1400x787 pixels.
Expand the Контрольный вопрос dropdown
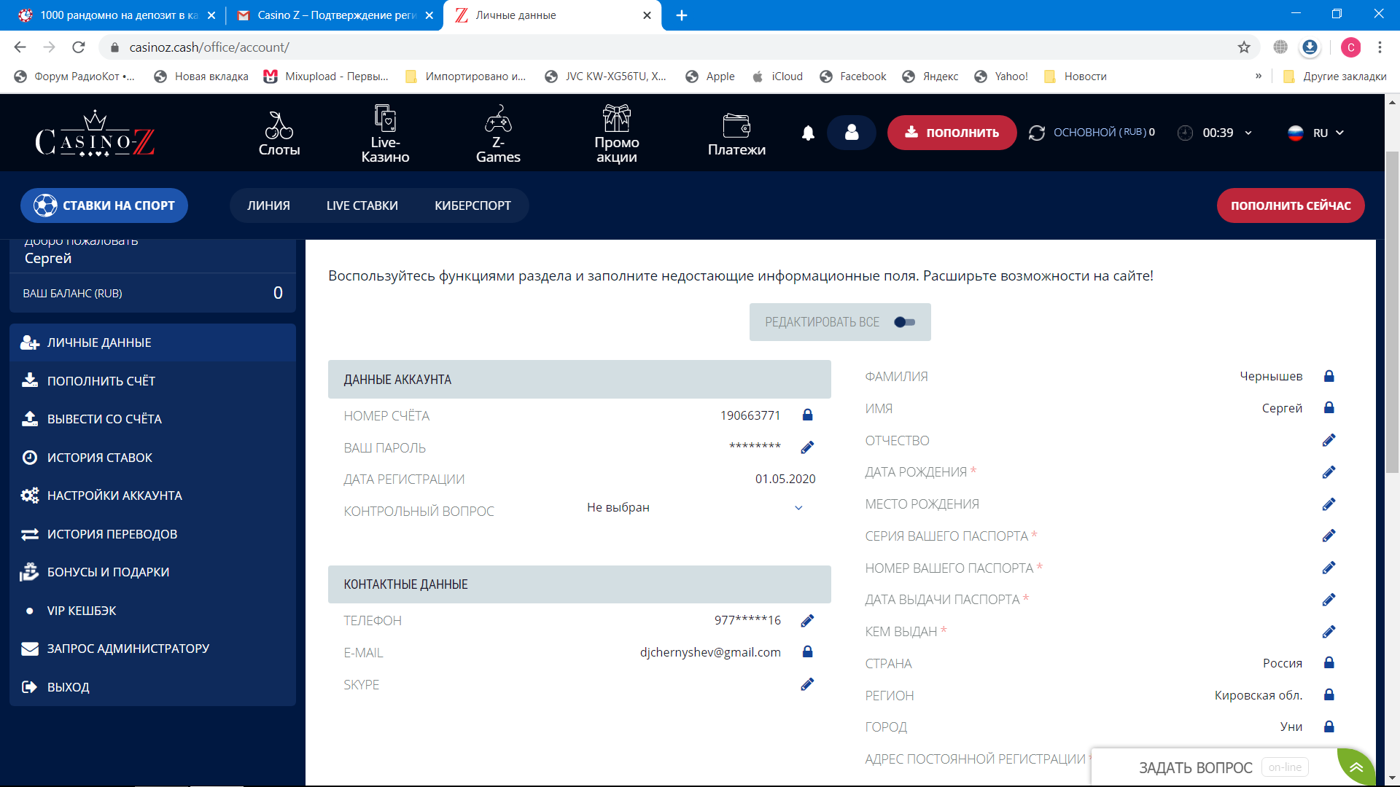798,508
